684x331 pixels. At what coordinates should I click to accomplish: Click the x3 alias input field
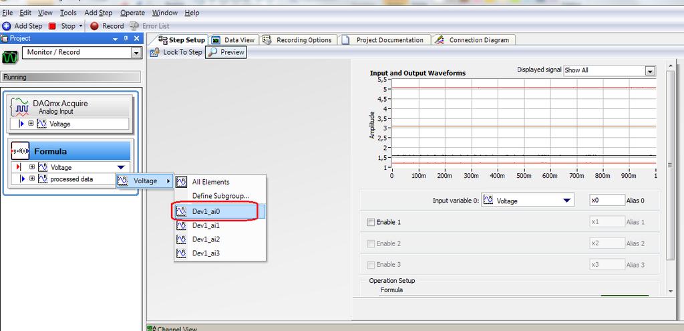[x=607, y=265]
